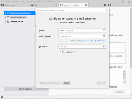This screenshot has width=132, height=99.
Task: Open the tasks icon in tab bar
Action: [109, 5]
